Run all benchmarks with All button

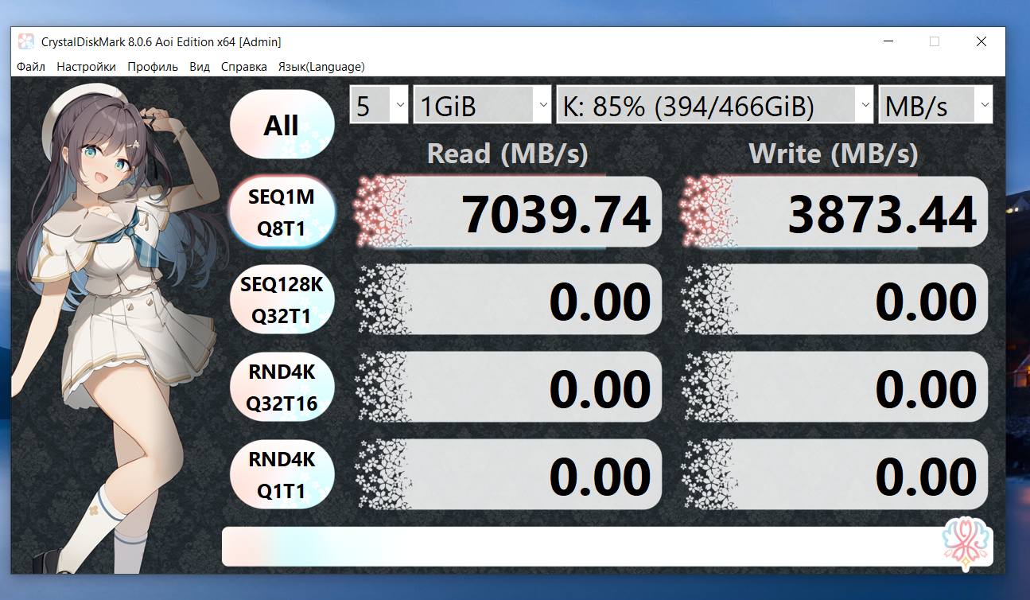[x=282, y=125]
